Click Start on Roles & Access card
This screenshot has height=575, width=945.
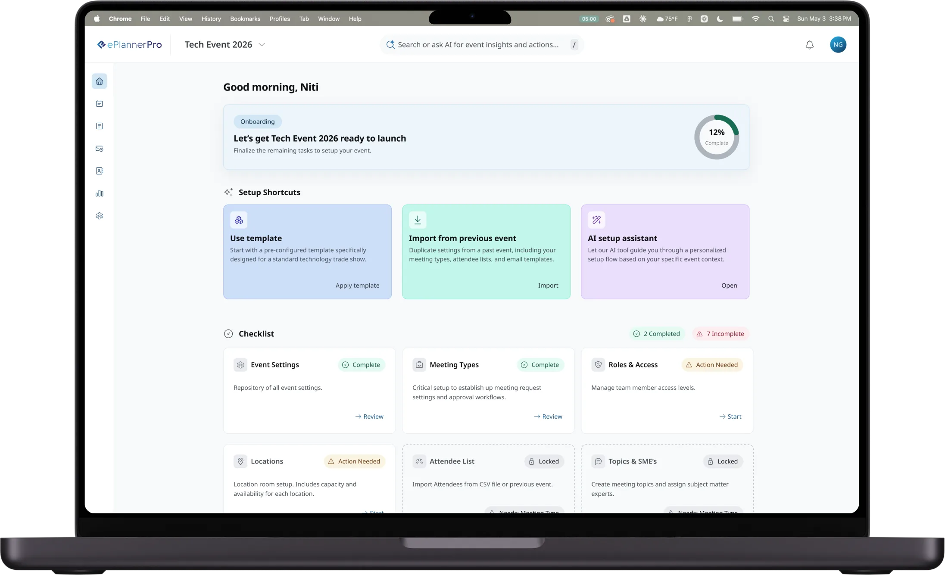[x=730, y=416]
